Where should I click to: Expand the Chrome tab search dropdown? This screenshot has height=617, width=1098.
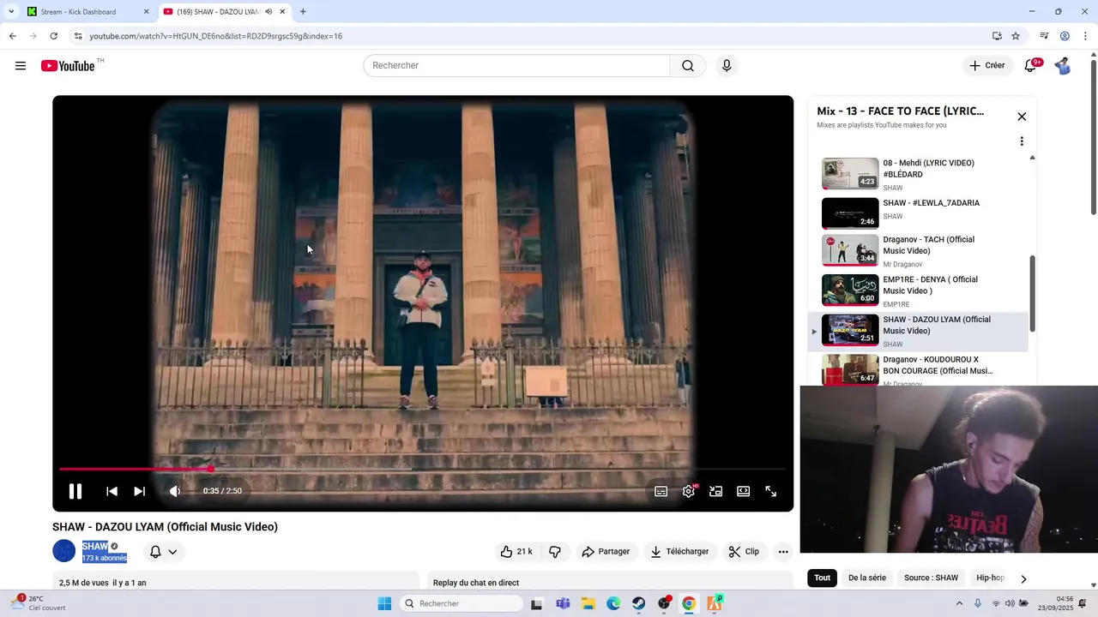coord(11,12)
